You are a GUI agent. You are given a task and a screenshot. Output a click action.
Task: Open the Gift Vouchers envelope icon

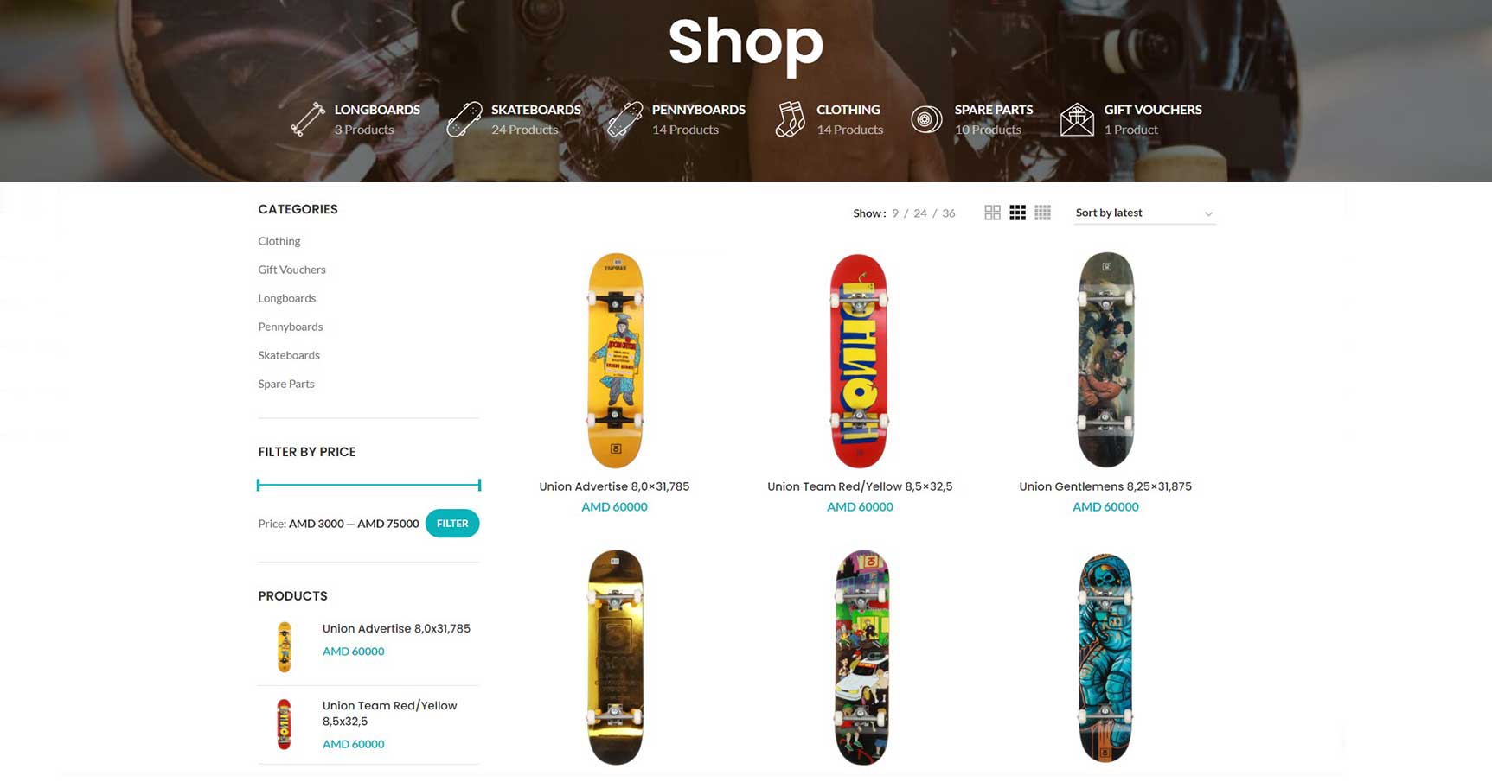tap(1077, 119)
